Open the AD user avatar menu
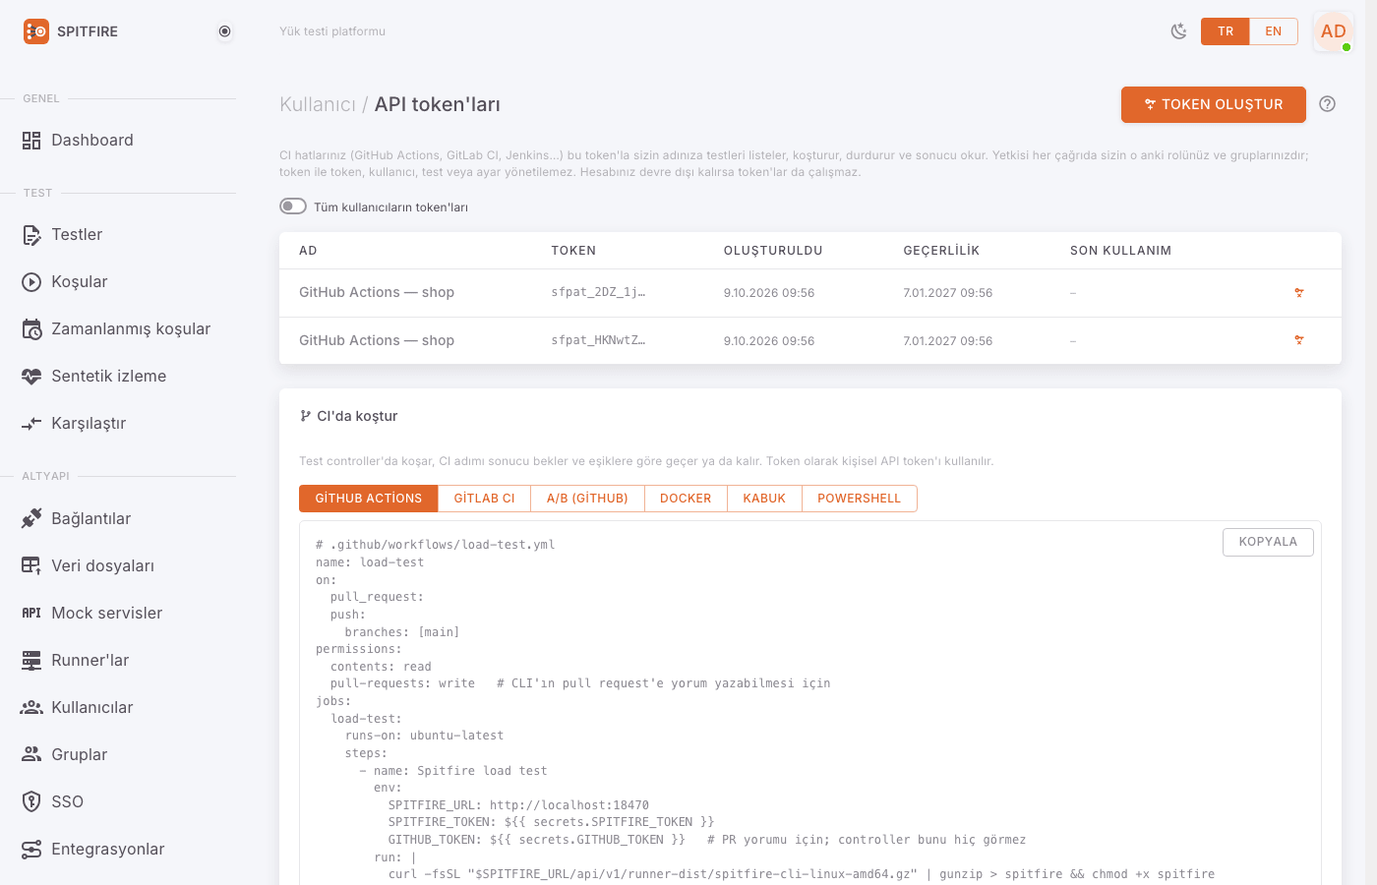The width and height of the screenshot is (1377, 885). point(1334,31)
